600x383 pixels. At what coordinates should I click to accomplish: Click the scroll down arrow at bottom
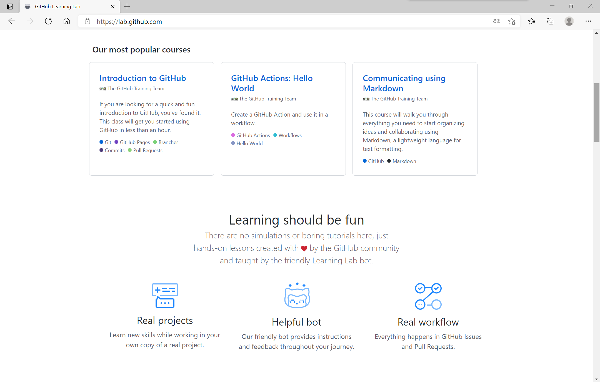(596, 379)
